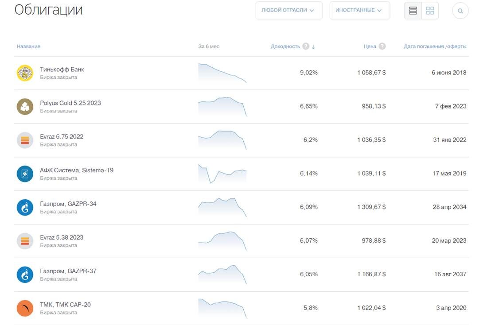The height and width of the screenshot is (325, 491).
Task: Click the За 6 мес column header
Action: click(209, 46)
